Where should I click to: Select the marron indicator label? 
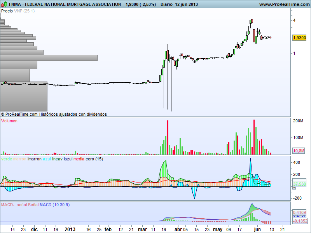pyautogui.click(x=20, y=159)
